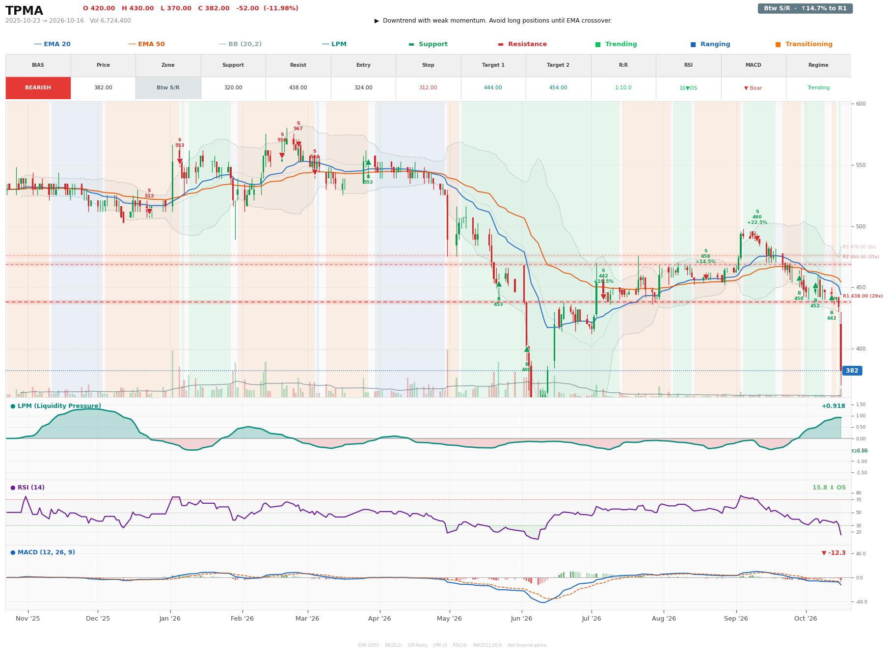The image size is (888, 653).
Task: Select the Stop value 312.00
Action: tap(428, 88)
